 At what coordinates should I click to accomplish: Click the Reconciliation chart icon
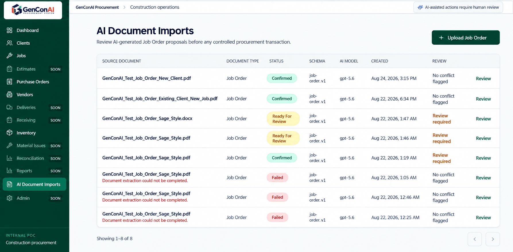click(x=9, y=158)
